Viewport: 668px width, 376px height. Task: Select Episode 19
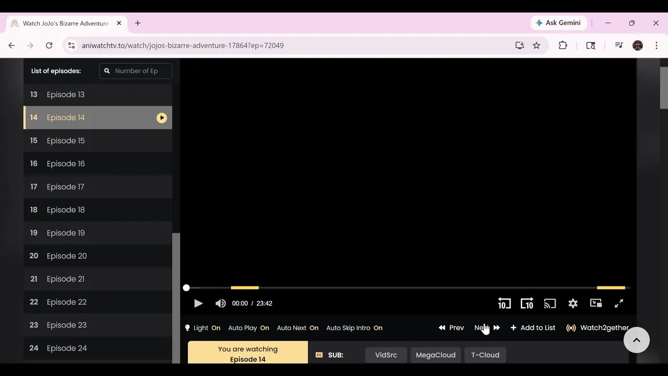pyautogui.click(x=98, y=233)
